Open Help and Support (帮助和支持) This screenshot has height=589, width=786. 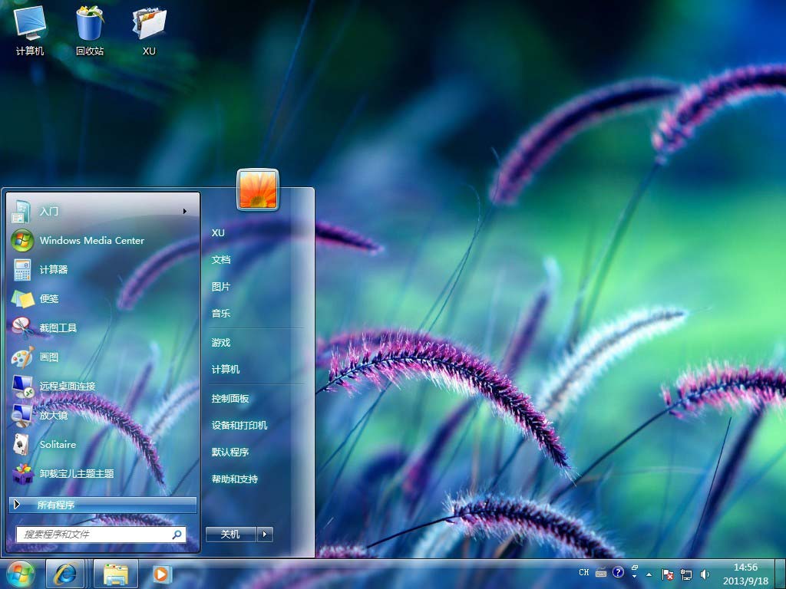tap(235, 479)
